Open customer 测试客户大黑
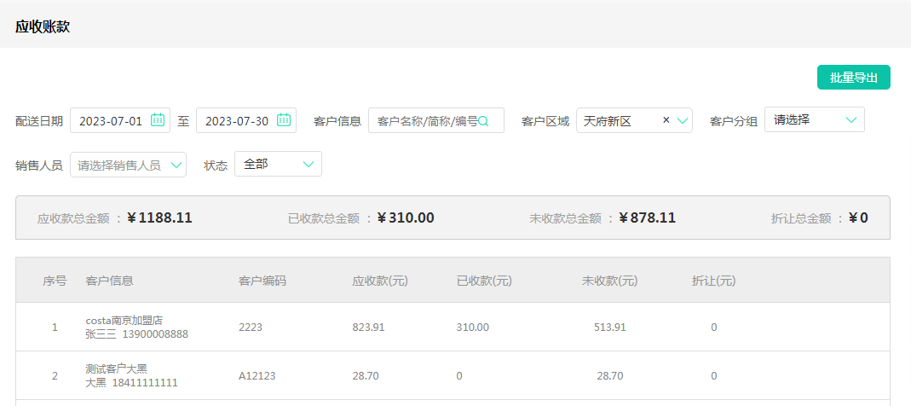 [x=117, y=368]
